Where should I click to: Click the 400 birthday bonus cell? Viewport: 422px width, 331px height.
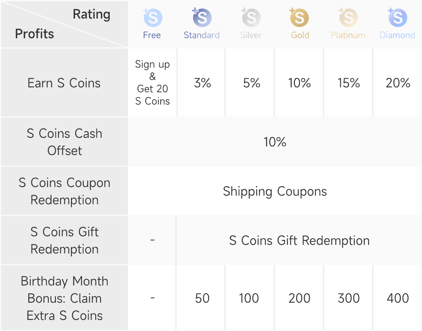pos(398,298)
